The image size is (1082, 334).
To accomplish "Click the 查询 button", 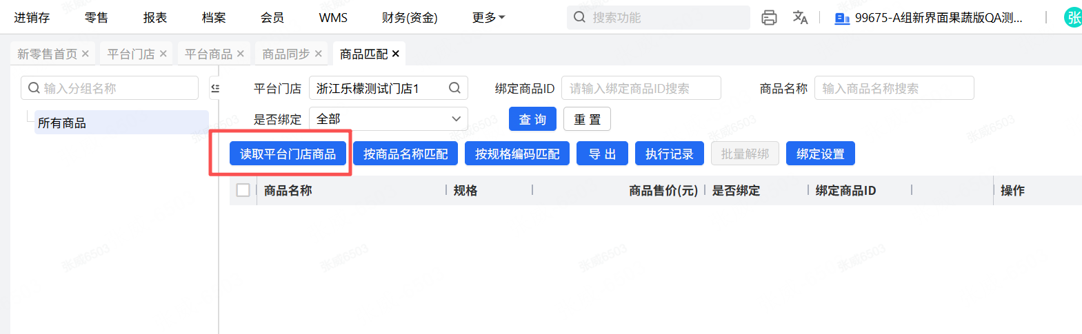I will click(x=532, y=119).
